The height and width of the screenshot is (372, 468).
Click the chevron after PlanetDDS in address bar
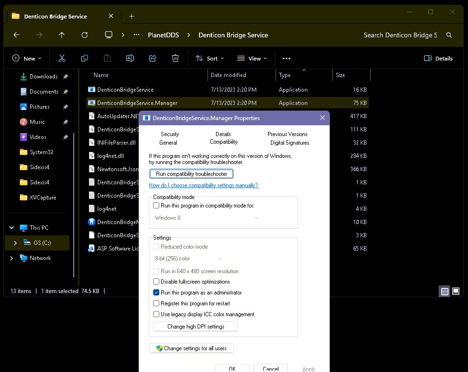(x=189, y=35)
